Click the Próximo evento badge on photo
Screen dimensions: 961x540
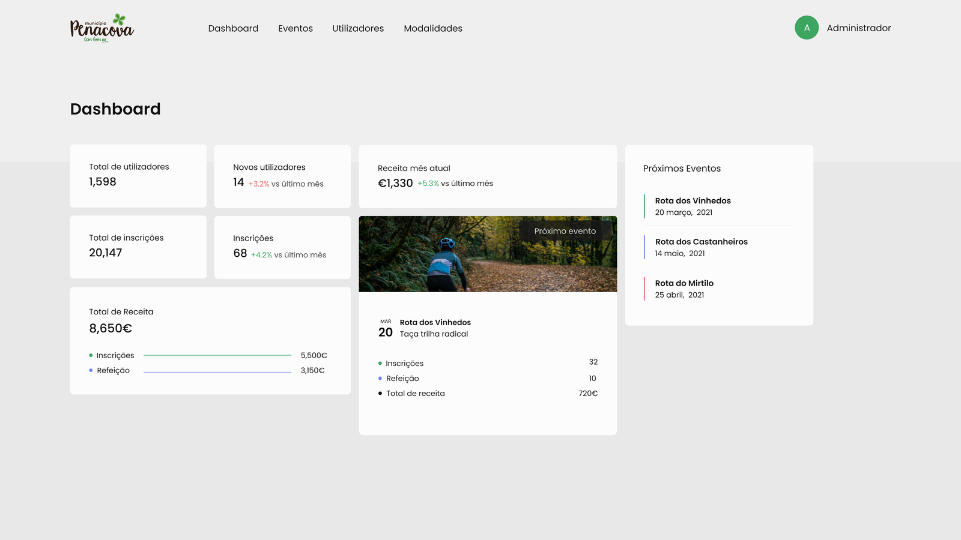(x=565, y=231)
